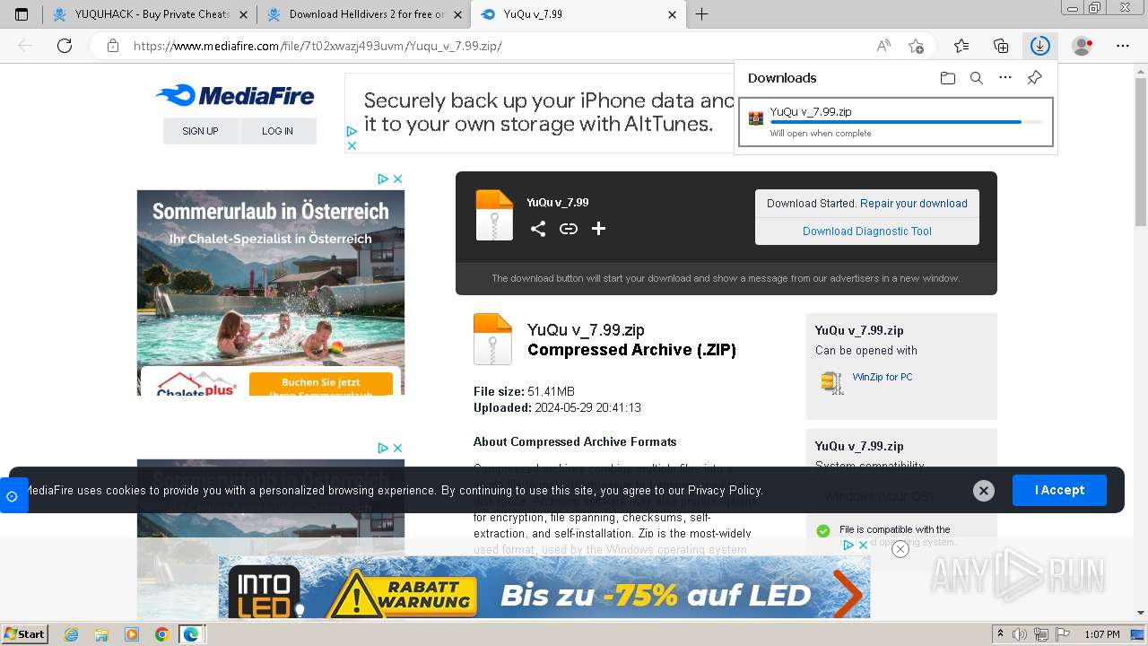Viewport: 1148px width, 646px height.
Task: Open browser Collections
Action: coord(1001,46)
